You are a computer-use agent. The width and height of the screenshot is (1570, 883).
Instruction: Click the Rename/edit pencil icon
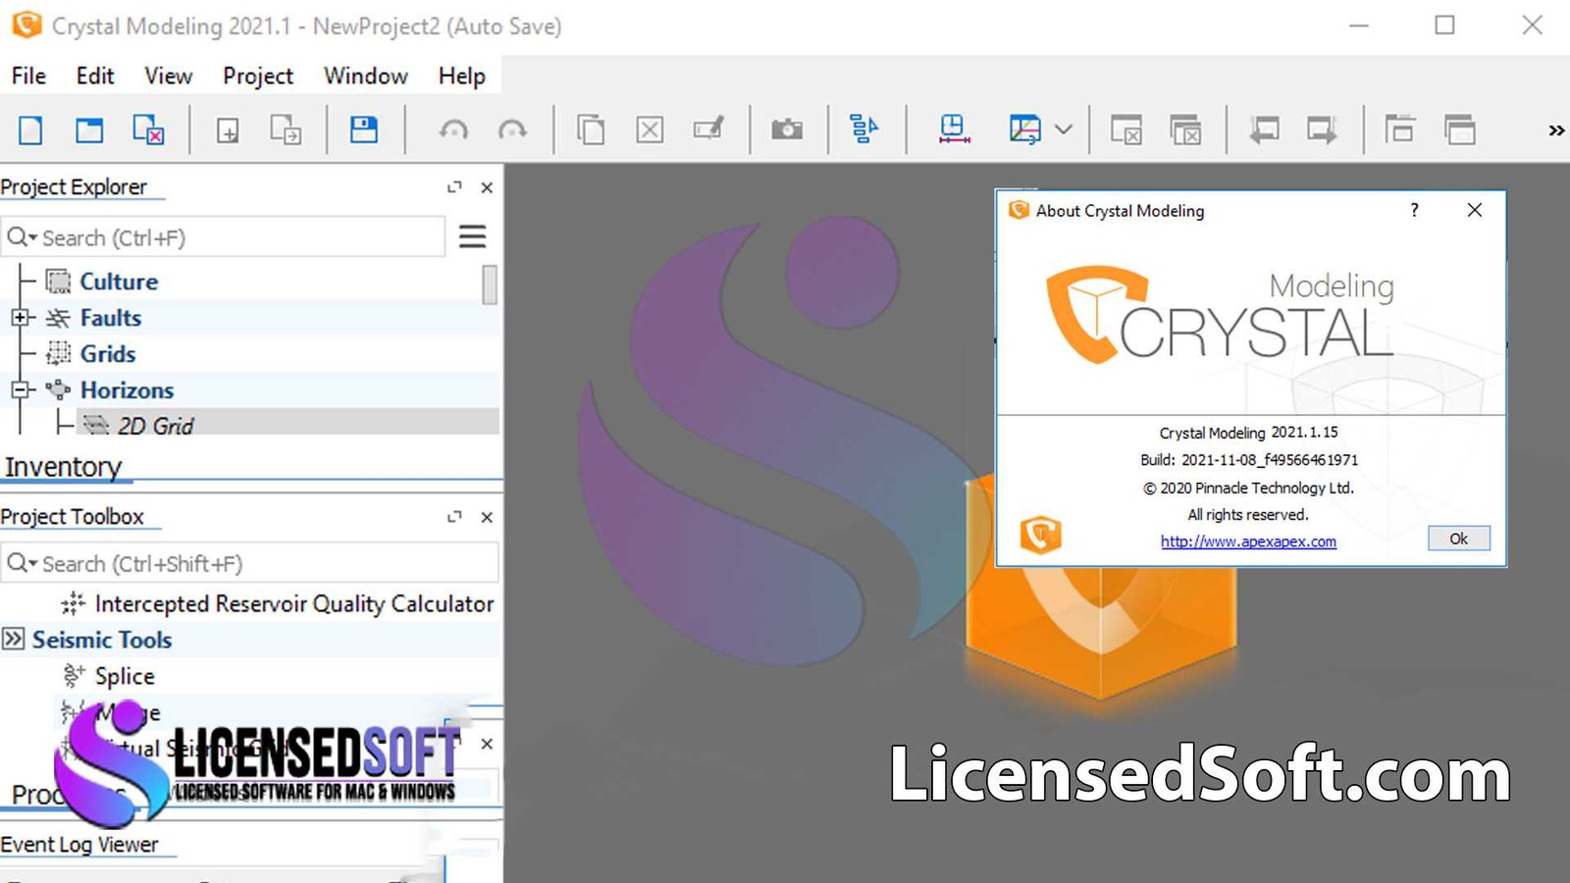click(x=708, y=130)
